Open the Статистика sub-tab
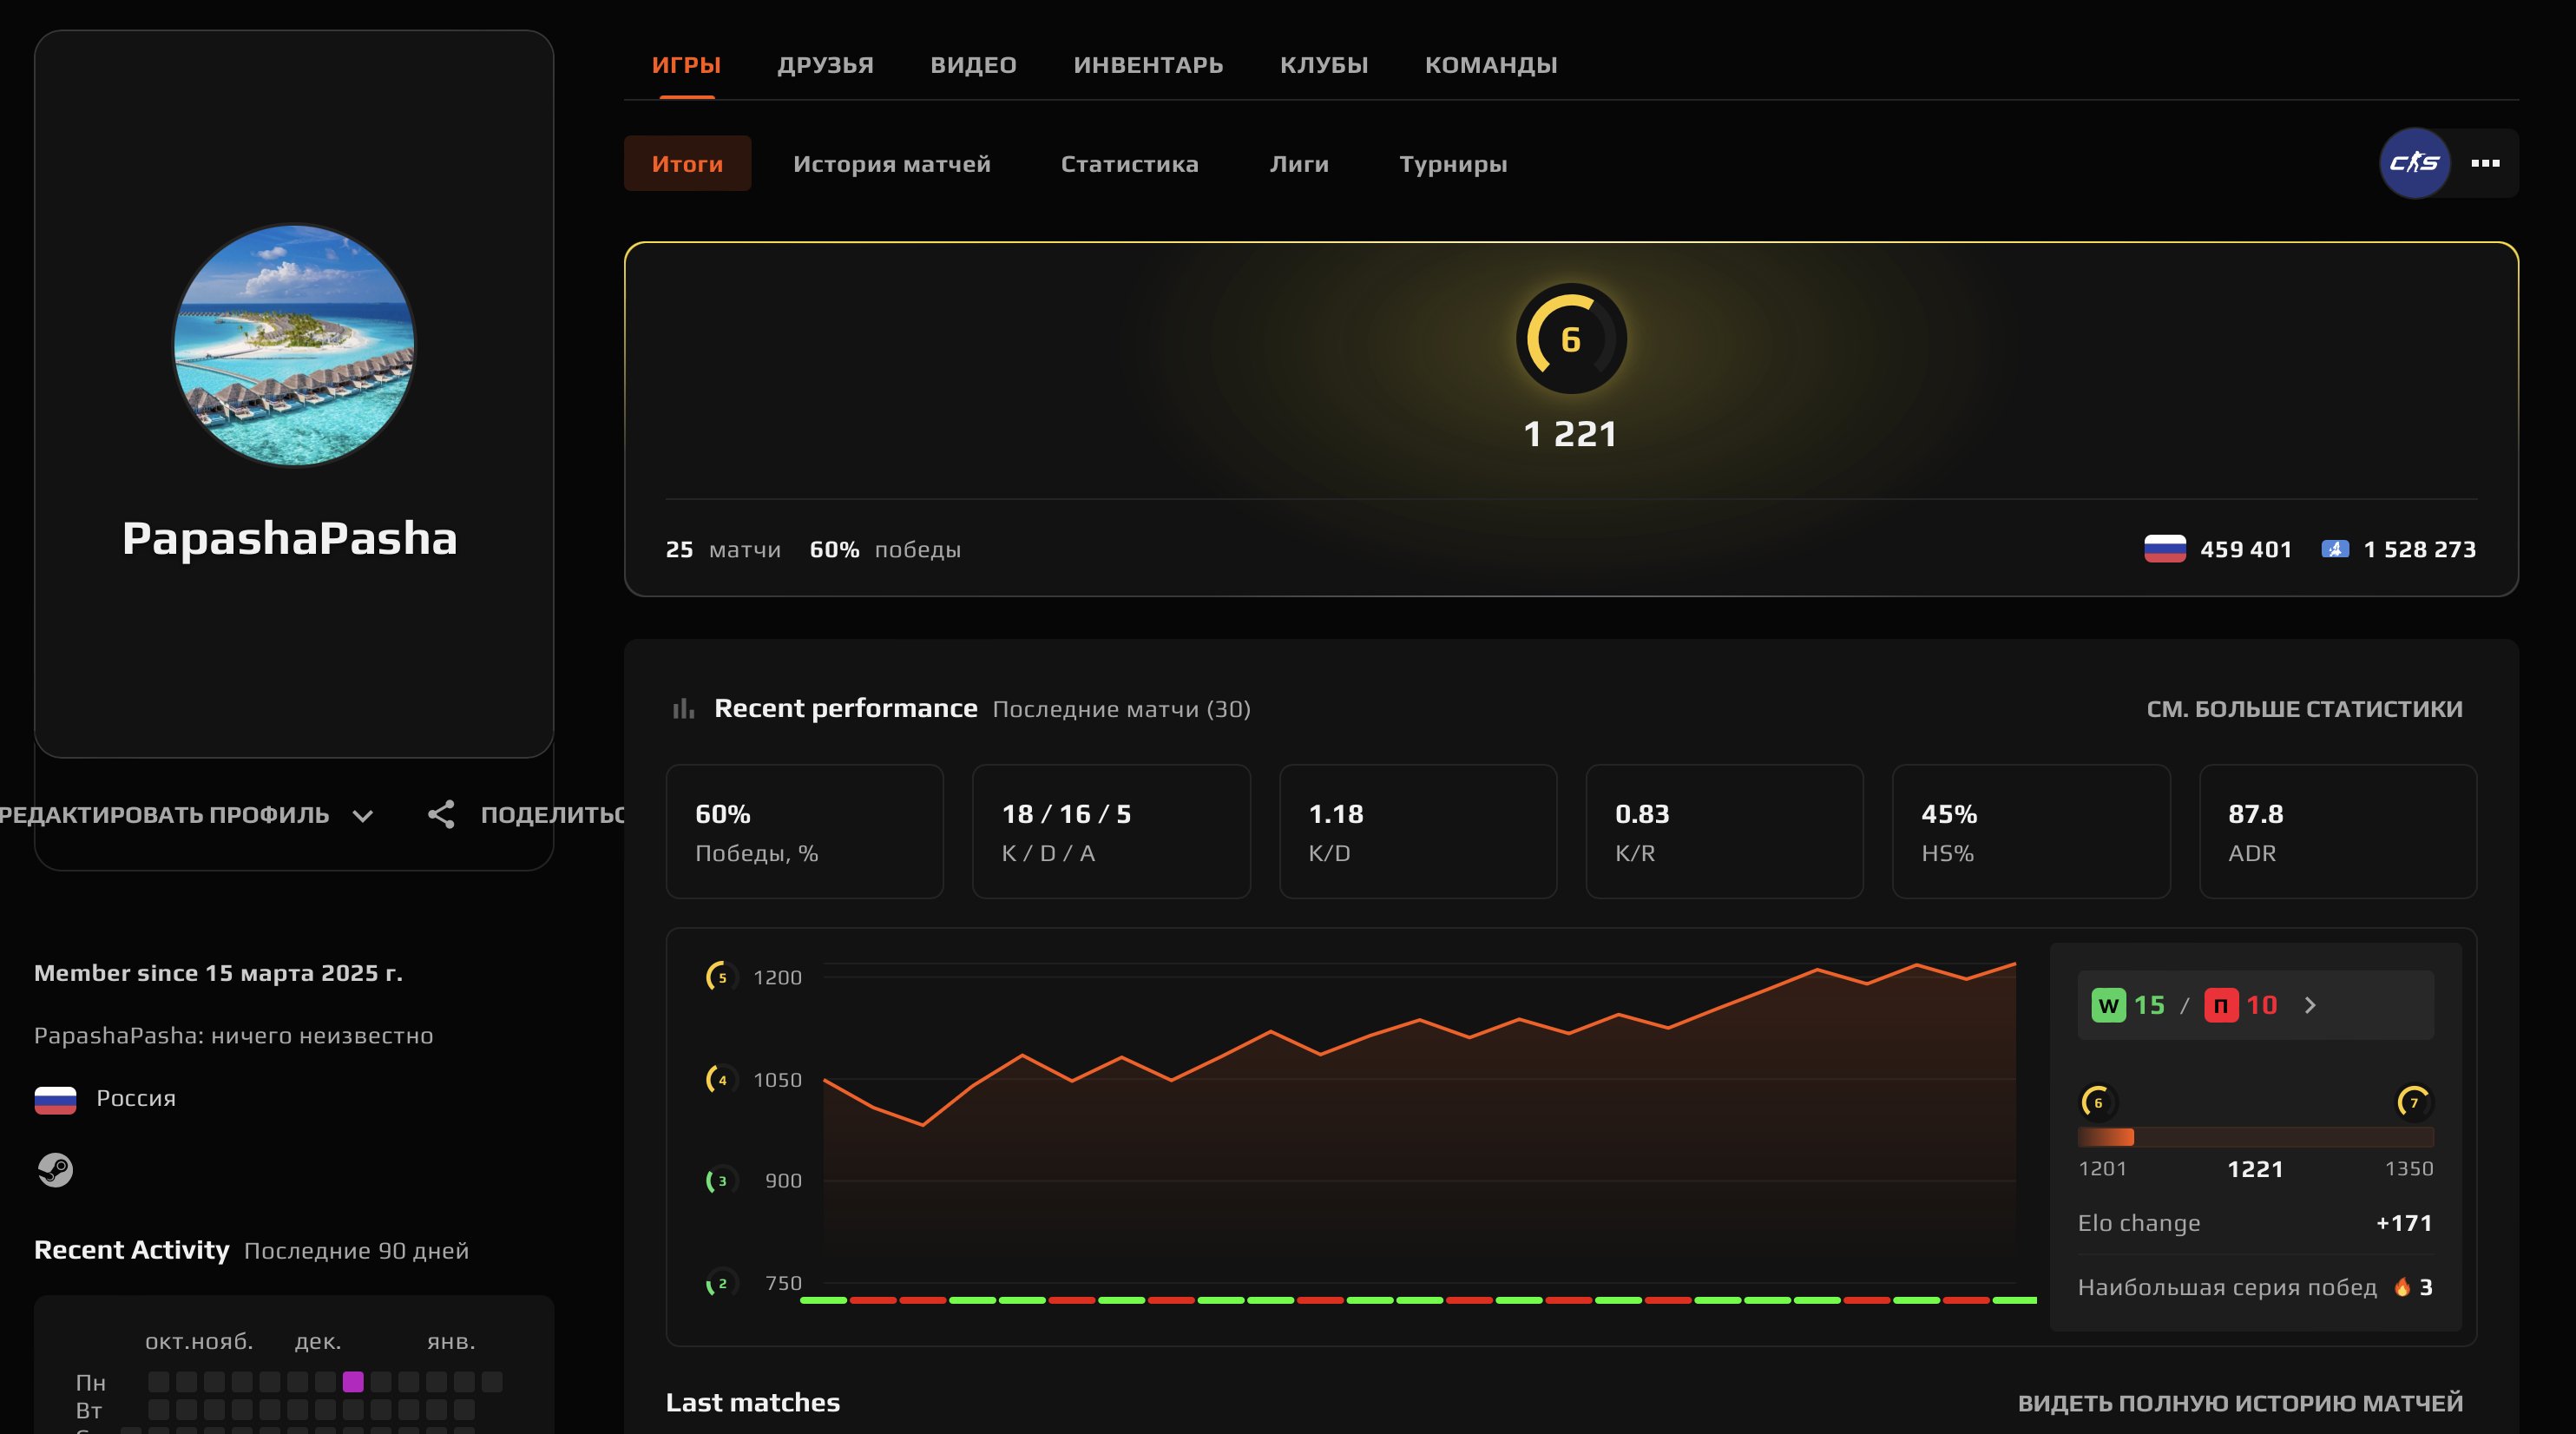This screenshot has width=2576, height=1434. (1129, 164)
